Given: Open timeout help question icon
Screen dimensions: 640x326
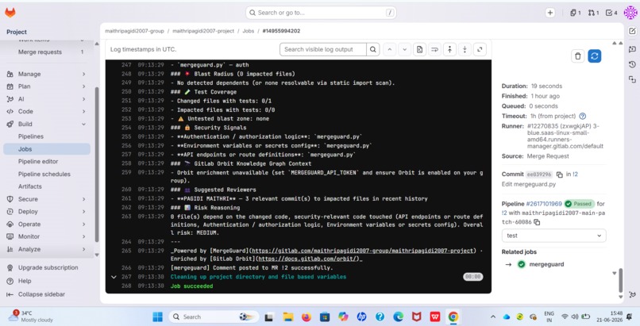Looking at the screenshot, I should click(583, 116).
